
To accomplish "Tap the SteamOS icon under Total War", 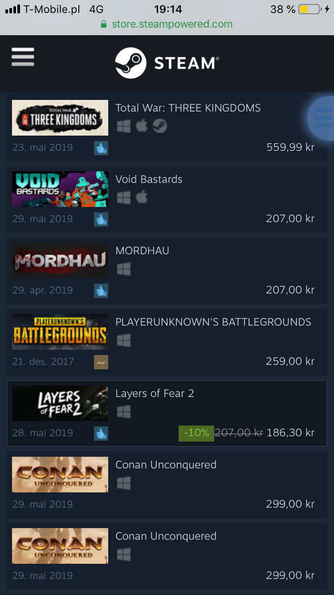I will coord(160,126).
